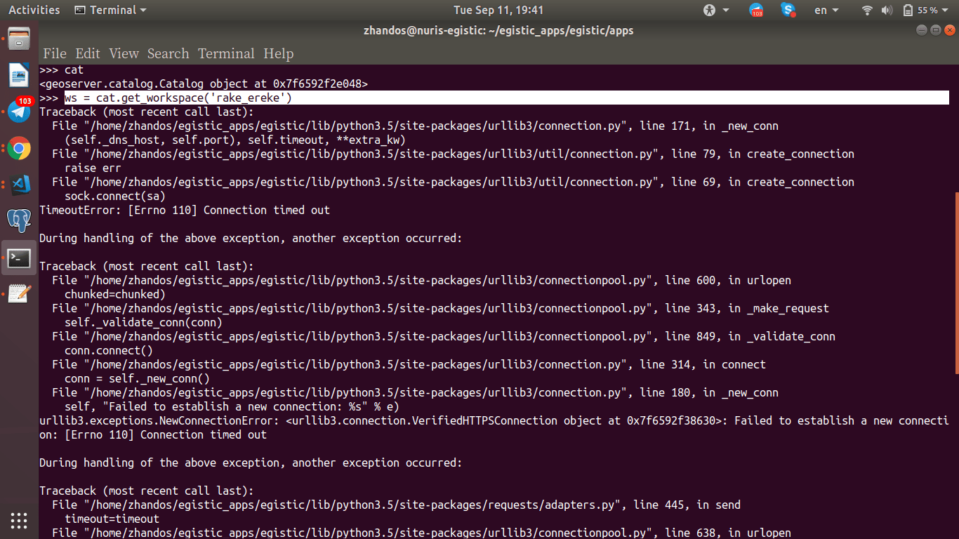
Task: Click the 'raise err' line
Action: [93, 168]
